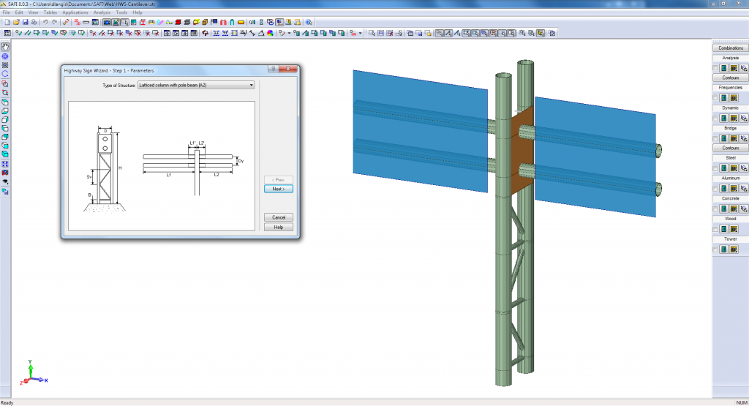
Task: Click the Frequencies yellow icon in right panel
Action: coord(734,98)
